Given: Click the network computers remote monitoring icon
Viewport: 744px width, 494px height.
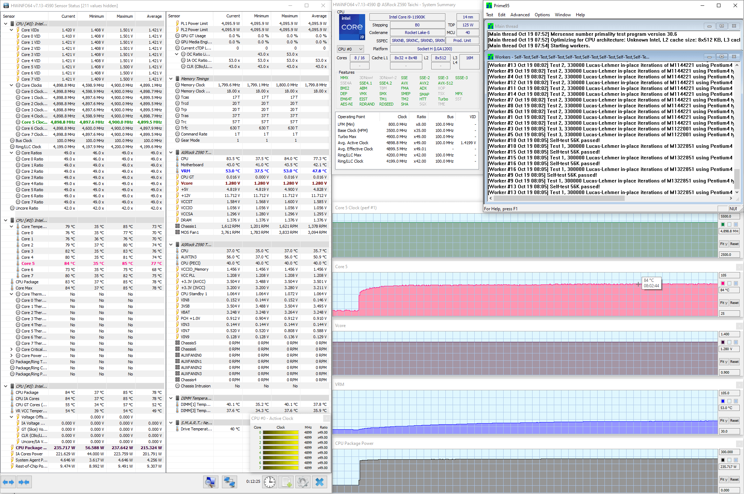Looking at the screenshot, I should pyautogui.click(x=229, y=482).
